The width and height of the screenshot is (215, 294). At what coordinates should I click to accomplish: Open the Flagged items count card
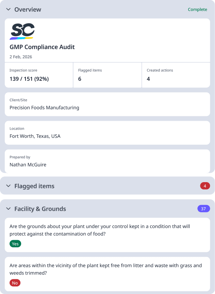click(107, 75)
